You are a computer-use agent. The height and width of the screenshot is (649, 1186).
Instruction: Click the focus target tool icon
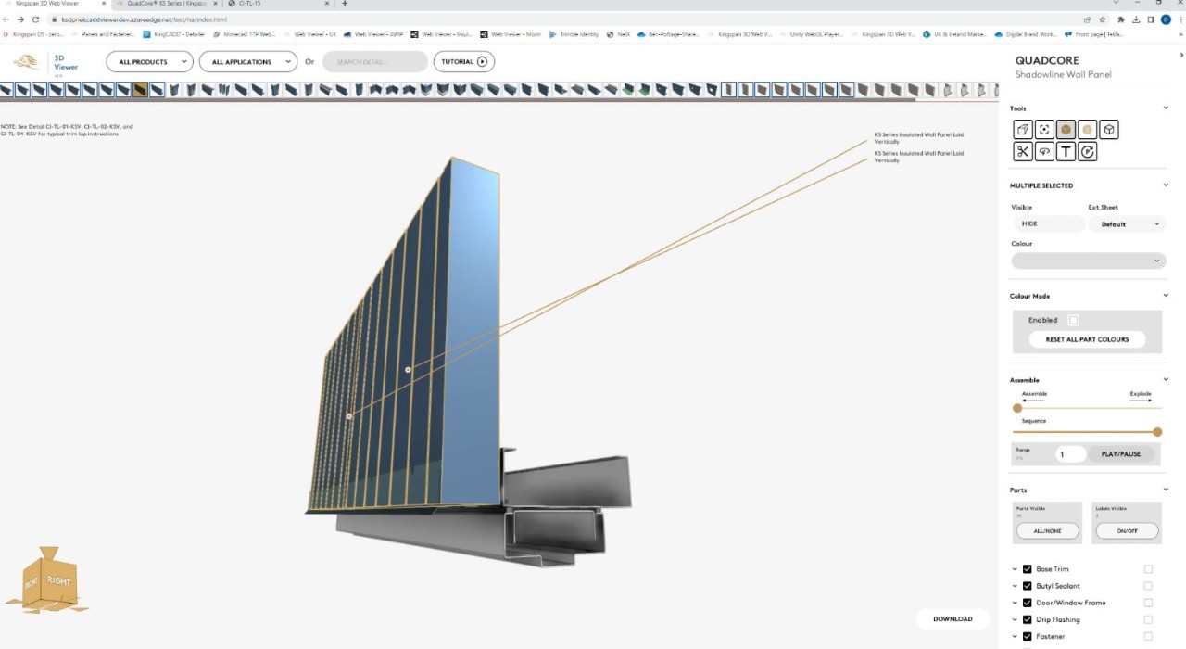(x=1044, y=130)
